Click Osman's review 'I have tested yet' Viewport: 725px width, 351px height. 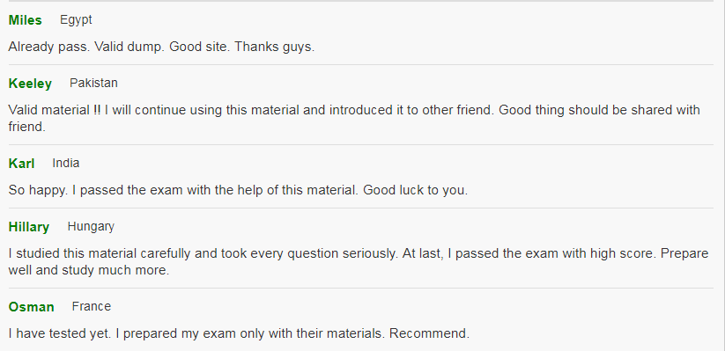(239, 333)
